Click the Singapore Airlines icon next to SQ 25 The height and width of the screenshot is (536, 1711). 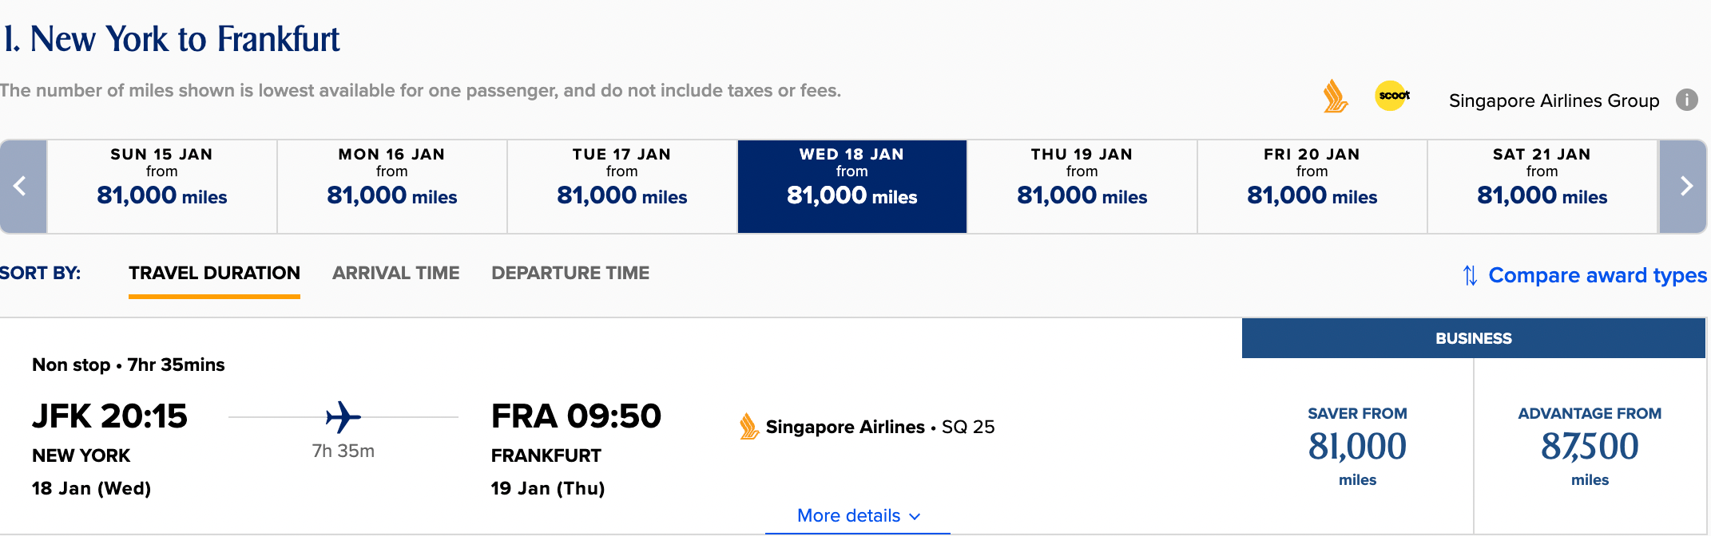(x=747, y=427)
